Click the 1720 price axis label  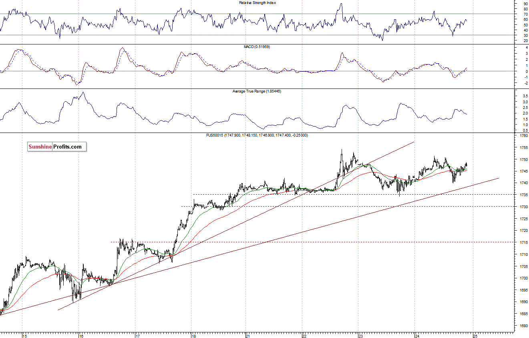click(523, 231)
